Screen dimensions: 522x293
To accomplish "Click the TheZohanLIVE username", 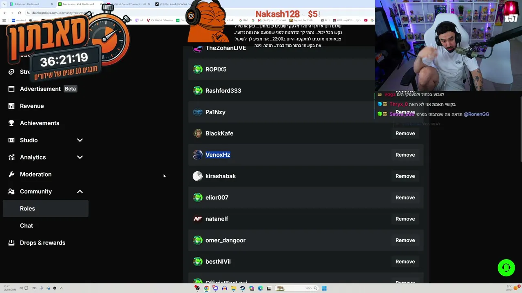I will [226, 48].
